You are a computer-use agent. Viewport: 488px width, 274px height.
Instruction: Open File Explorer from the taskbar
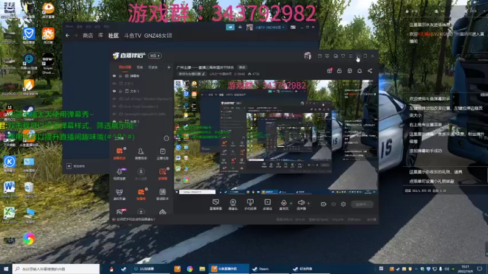(x=202, y=269)
